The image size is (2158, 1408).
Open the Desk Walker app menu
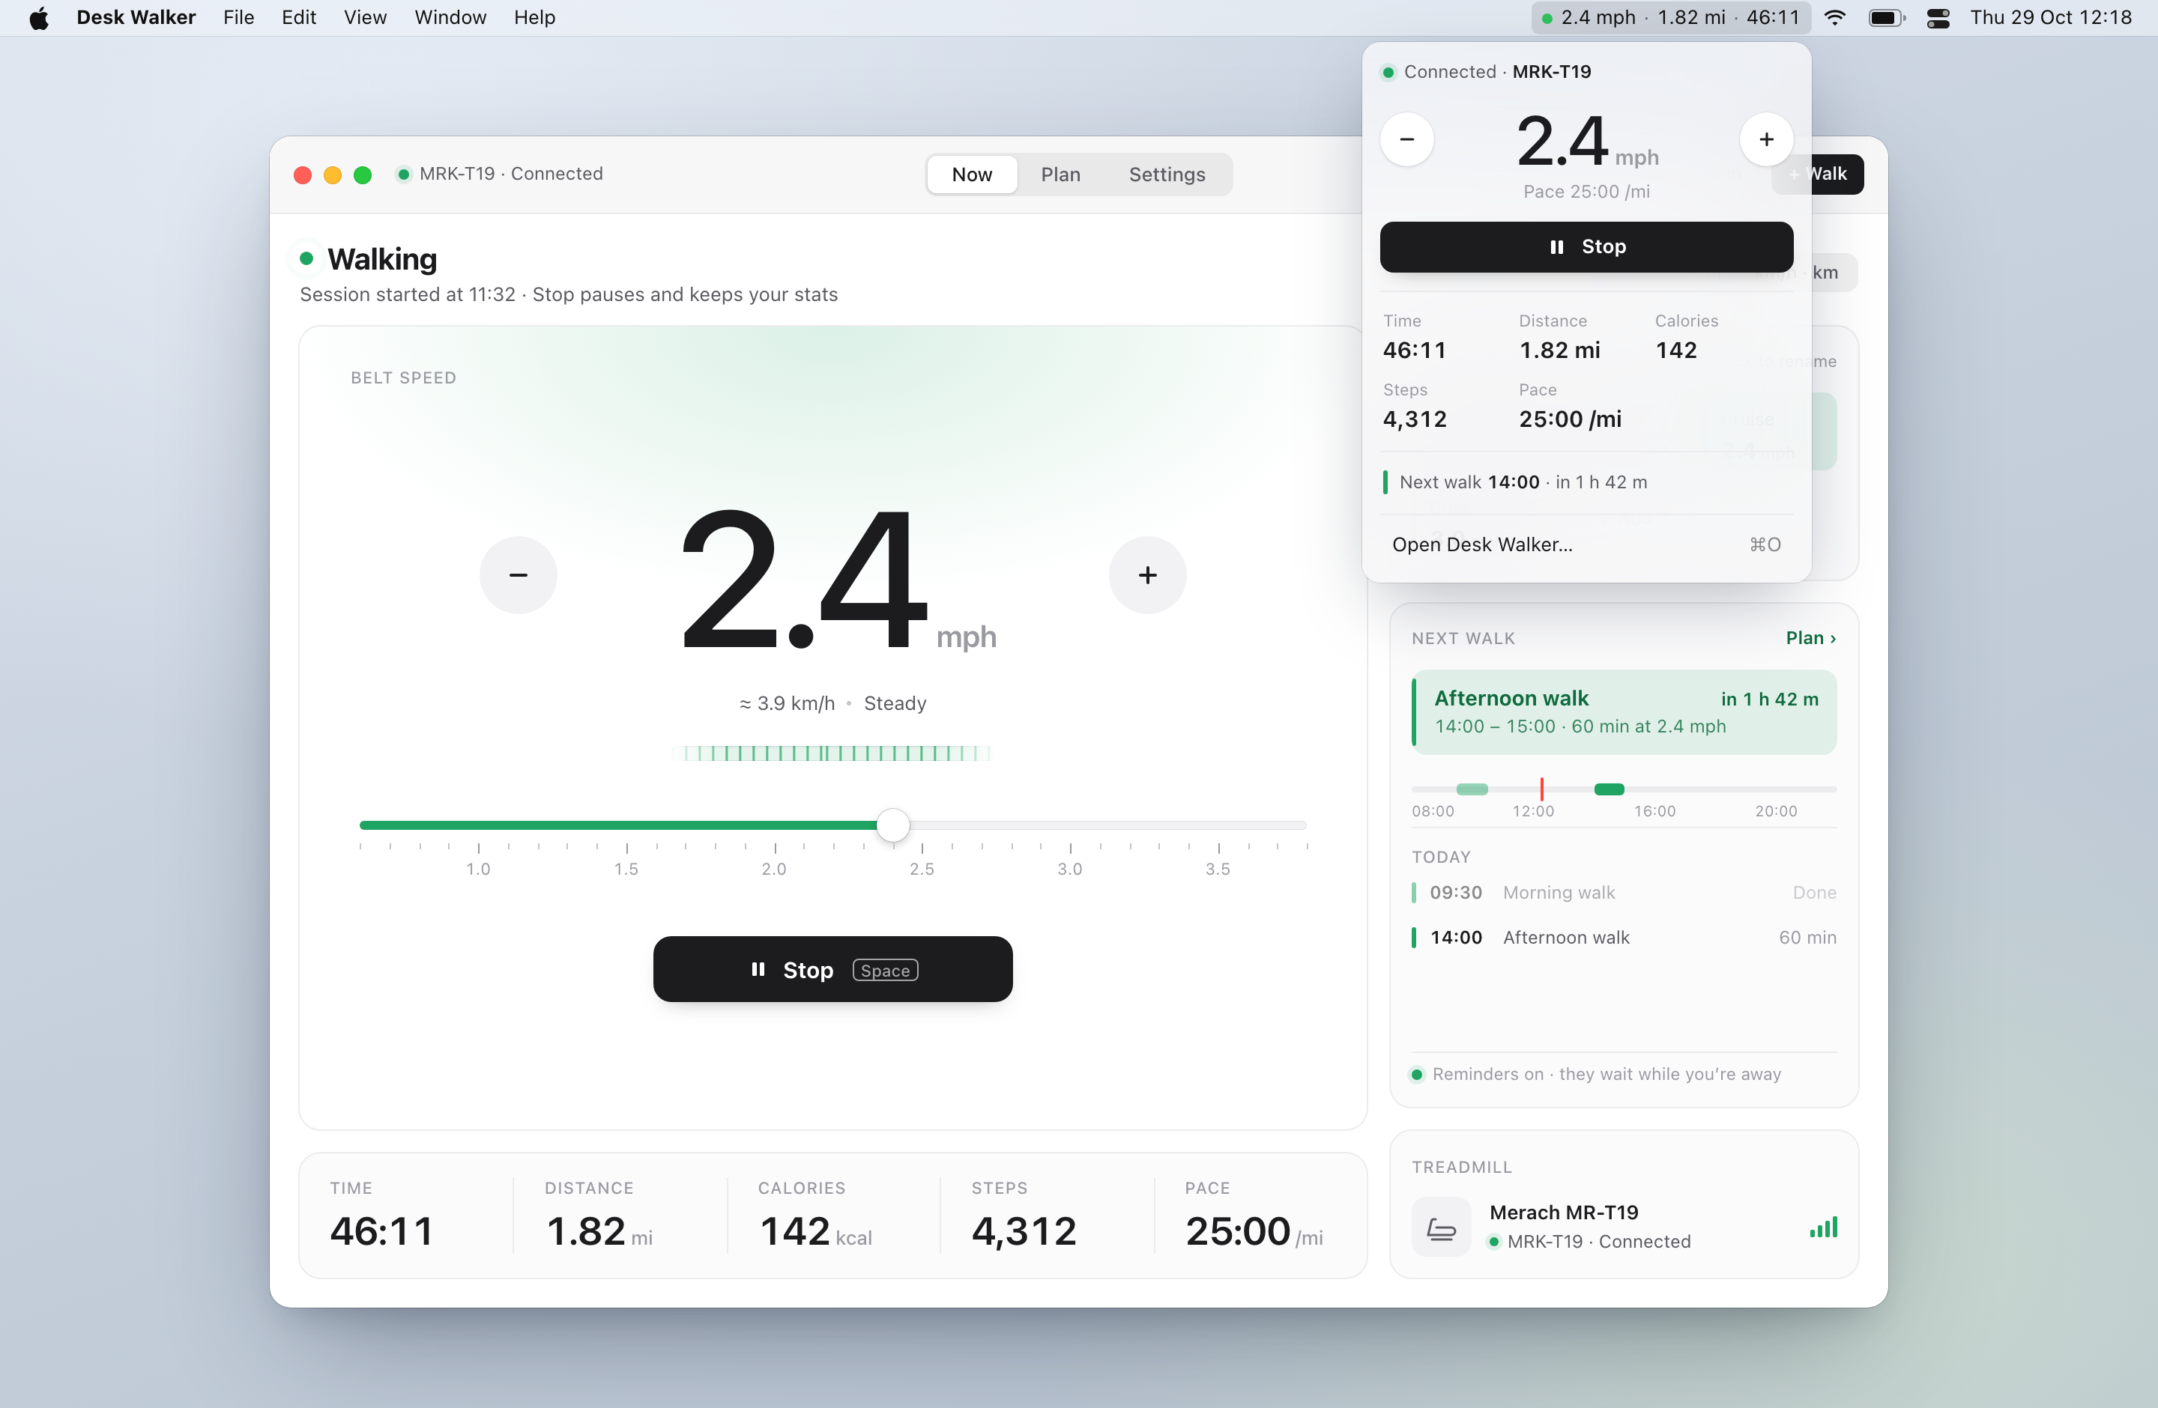136,17
